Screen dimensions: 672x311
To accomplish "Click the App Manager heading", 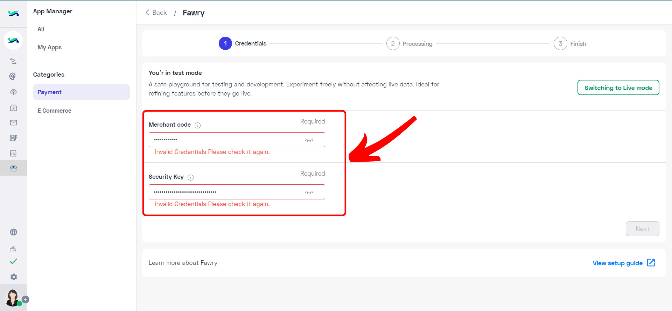I will pyautogui.click(x=52, y=11).
